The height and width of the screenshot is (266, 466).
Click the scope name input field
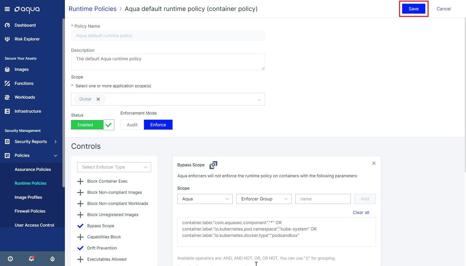pyautogui.click(x=323, y=199)
